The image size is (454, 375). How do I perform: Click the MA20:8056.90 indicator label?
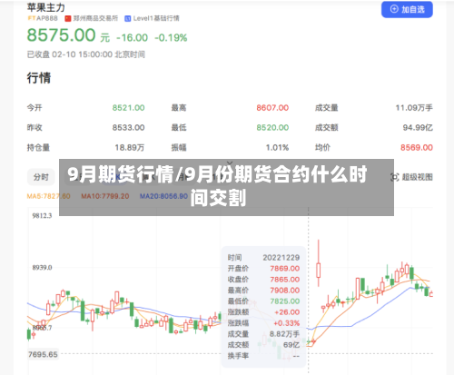pos(163,196)
